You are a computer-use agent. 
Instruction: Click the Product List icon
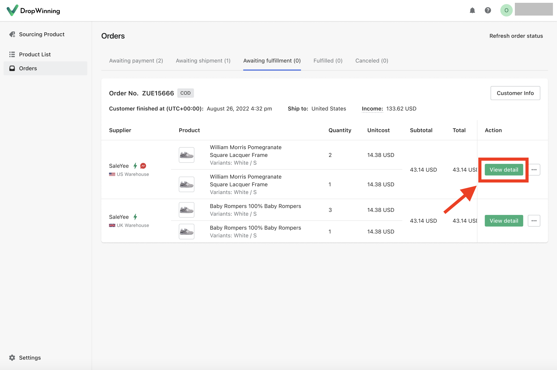tap(12, 55)
